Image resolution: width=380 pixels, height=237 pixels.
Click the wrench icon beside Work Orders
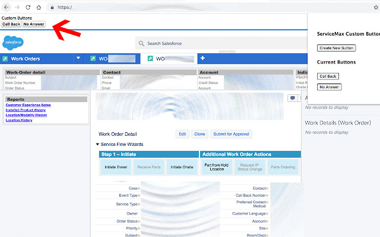(5, 59)
